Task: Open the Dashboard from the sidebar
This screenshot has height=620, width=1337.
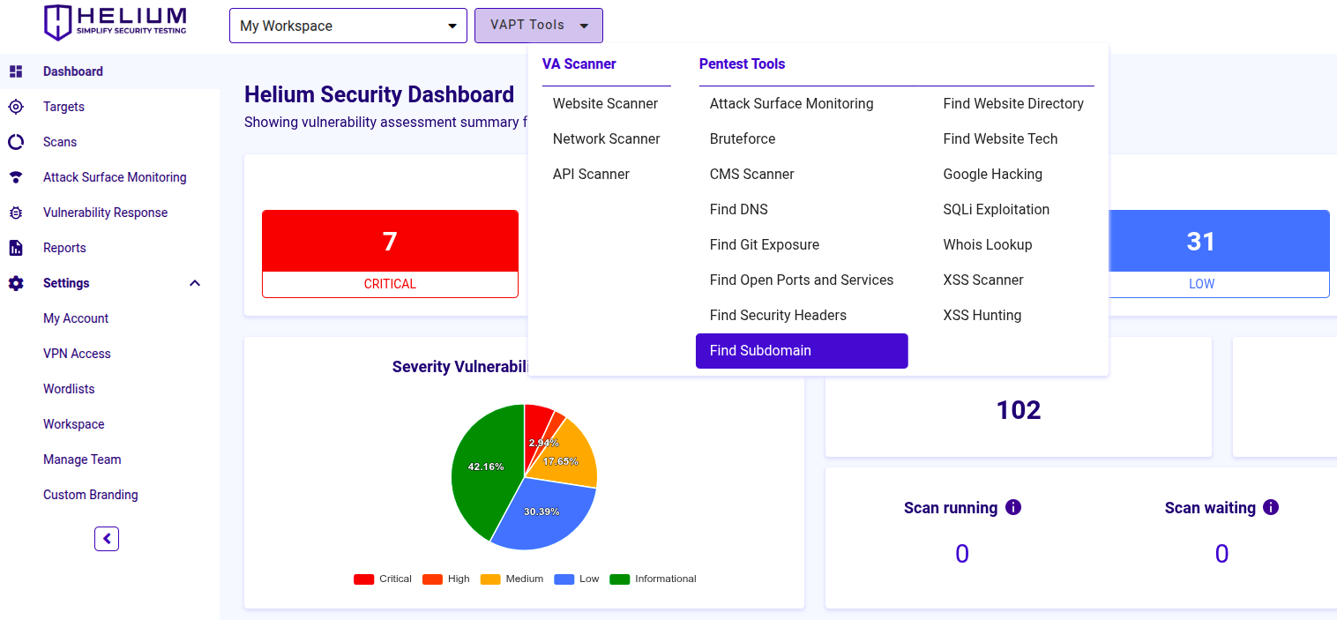Action: click(x=72, y=71)
